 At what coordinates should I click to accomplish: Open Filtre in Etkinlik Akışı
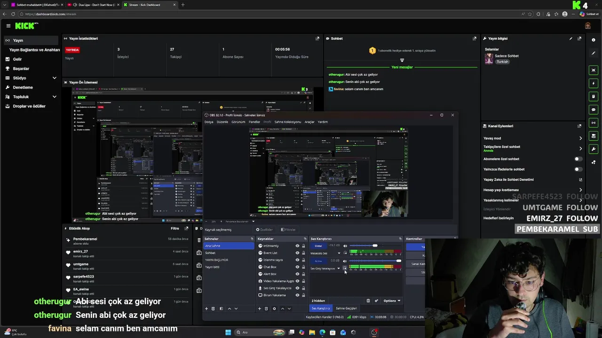(174, 229)
